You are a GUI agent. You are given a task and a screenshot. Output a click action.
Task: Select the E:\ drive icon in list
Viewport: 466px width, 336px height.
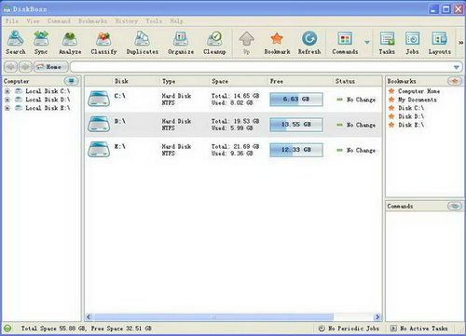click(99, 150)
